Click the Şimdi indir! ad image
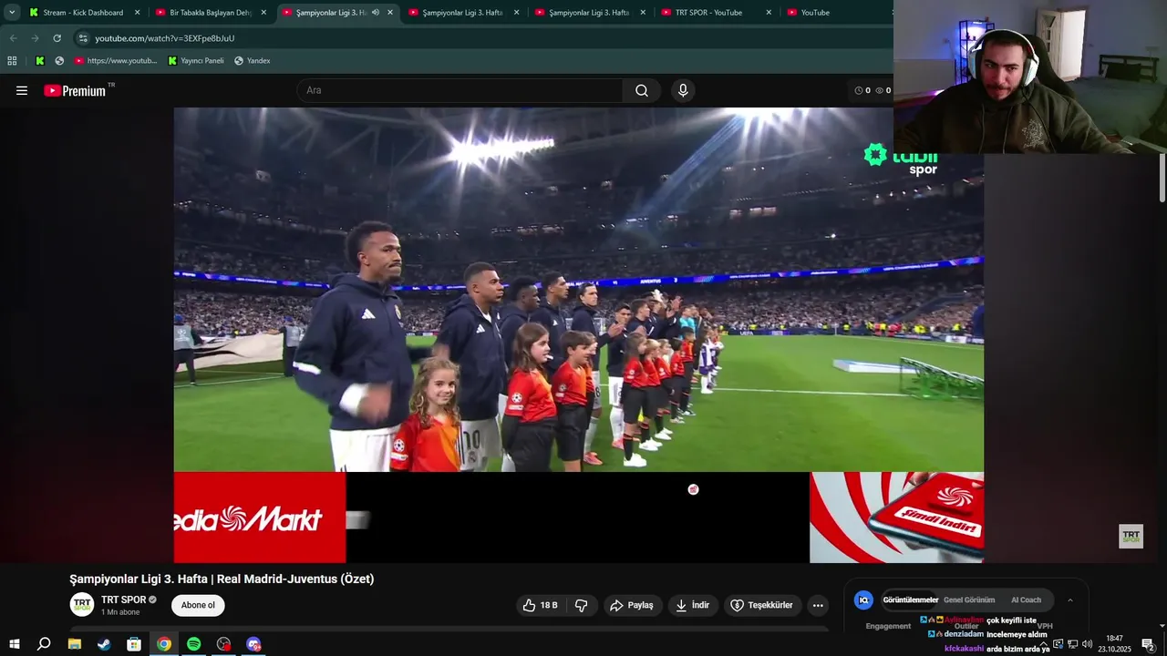This screenshot has width=1167, height=656. coord(896,518)
